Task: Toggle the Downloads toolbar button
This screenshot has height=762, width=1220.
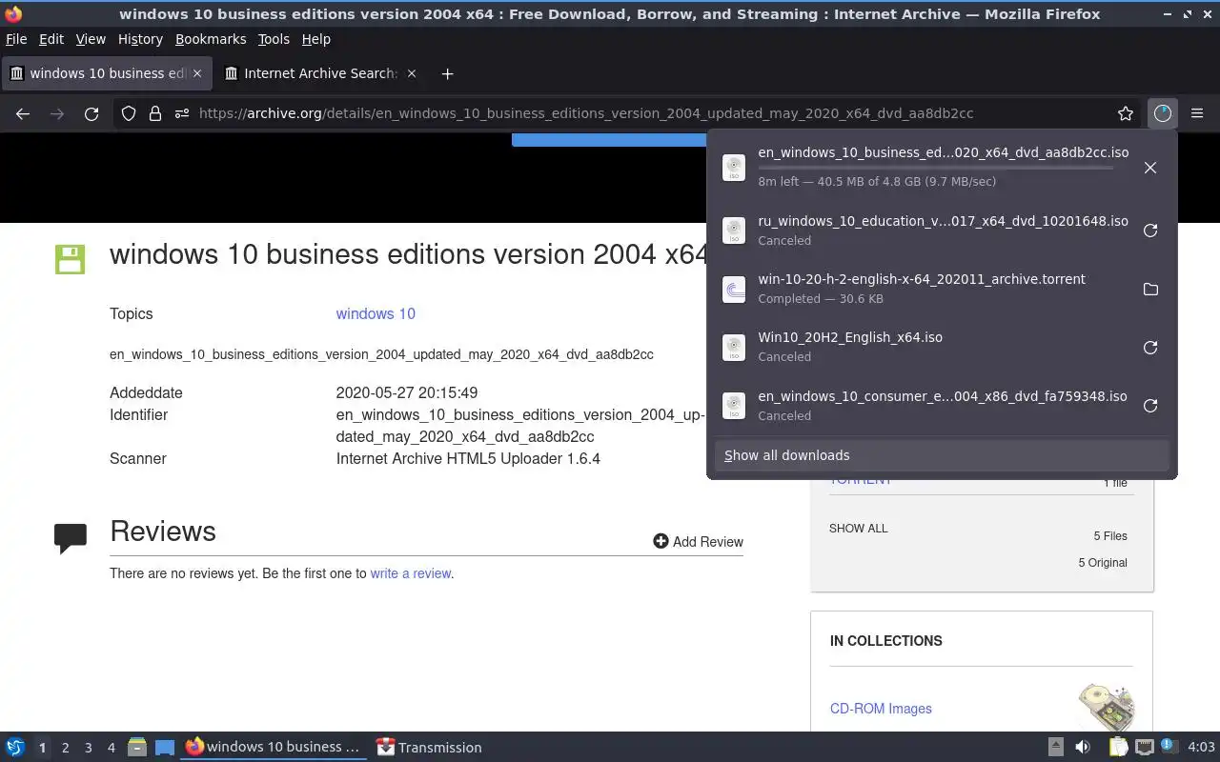Action: tap(1162, 113)
